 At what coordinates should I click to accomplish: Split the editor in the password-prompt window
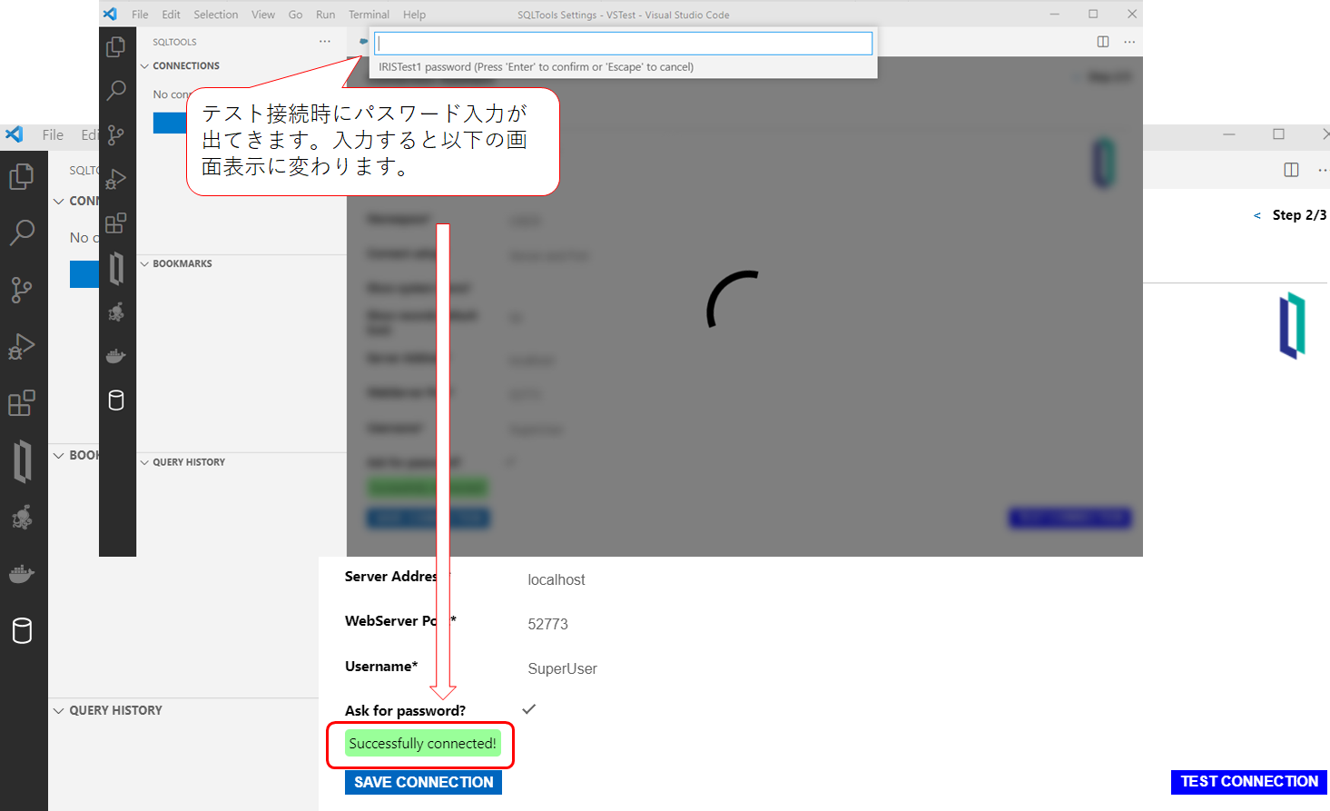pos(1103,42)
